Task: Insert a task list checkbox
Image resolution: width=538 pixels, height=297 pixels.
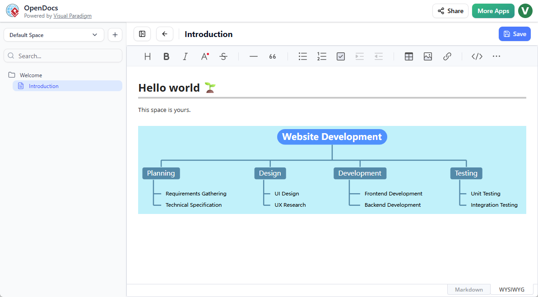Action: pyautogui.click(x=340, y=56)
